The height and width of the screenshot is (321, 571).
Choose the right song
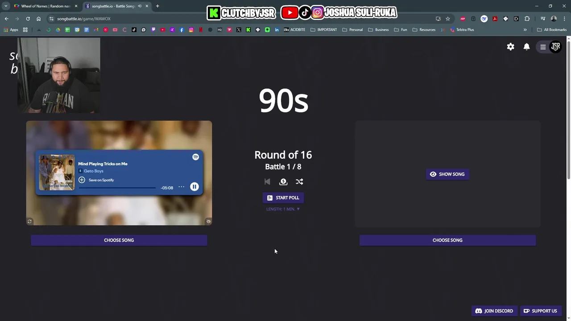coord(447,240)
